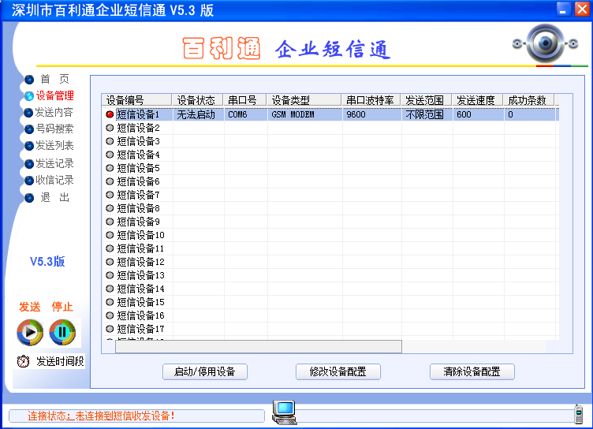Click the globe bullet next to 收信记录
This screenshot has width=593, height=429.
[x=29, y=181]
